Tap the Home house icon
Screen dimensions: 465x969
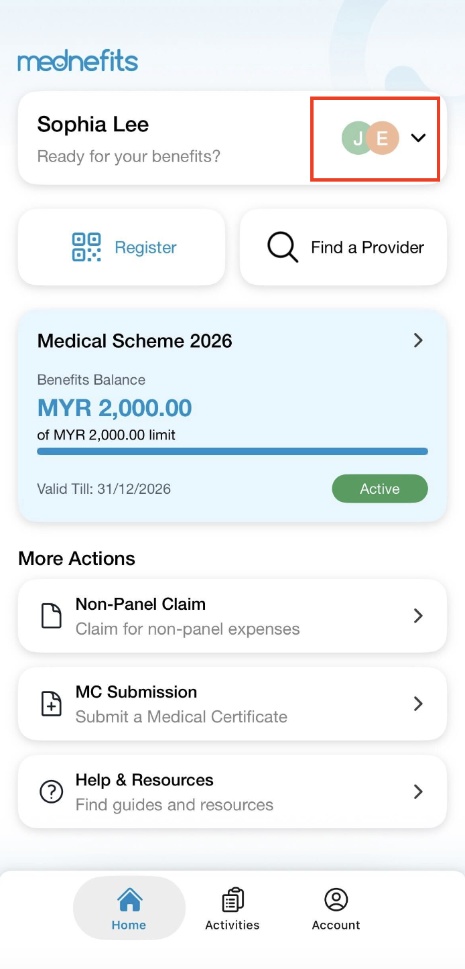[x=129, y=900]
